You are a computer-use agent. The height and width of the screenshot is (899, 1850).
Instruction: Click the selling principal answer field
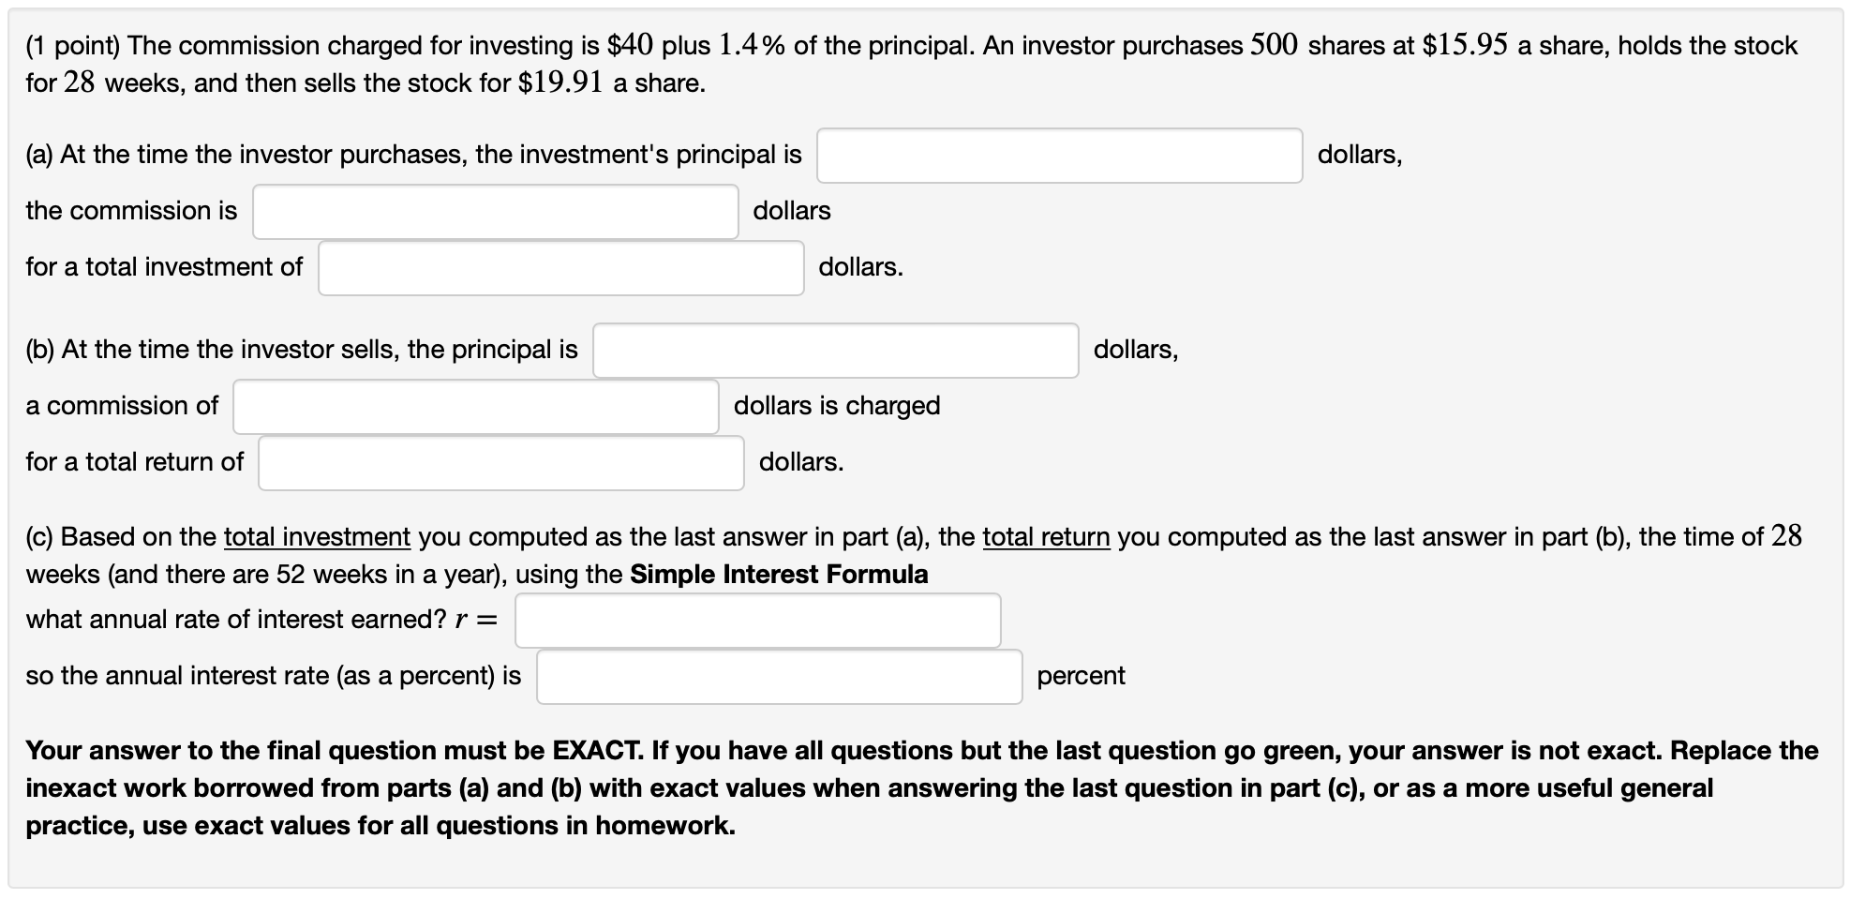click(x=835, y=351)
